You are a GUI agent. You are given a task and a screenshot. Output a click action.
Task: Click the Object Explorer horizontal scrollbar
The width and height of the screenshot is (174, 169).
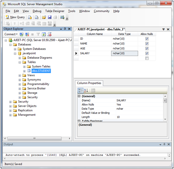[x=34, y=139]
